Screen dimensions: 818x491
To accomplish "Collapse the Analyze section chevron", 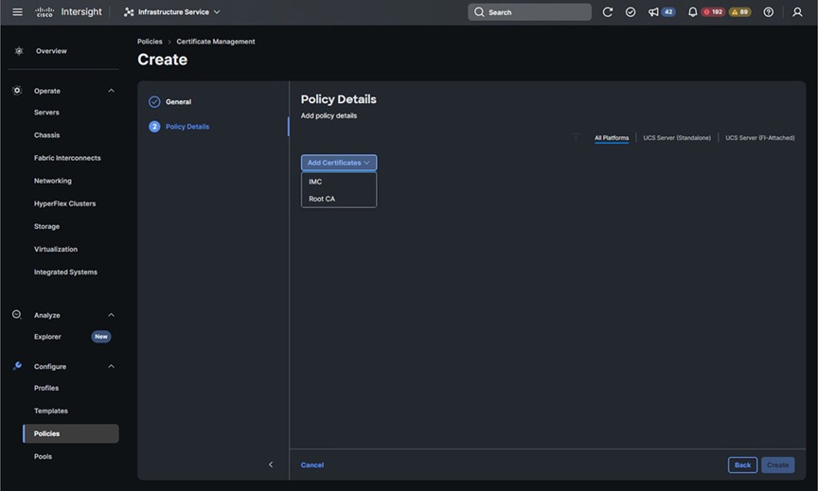I will click(x=111, y=315).
